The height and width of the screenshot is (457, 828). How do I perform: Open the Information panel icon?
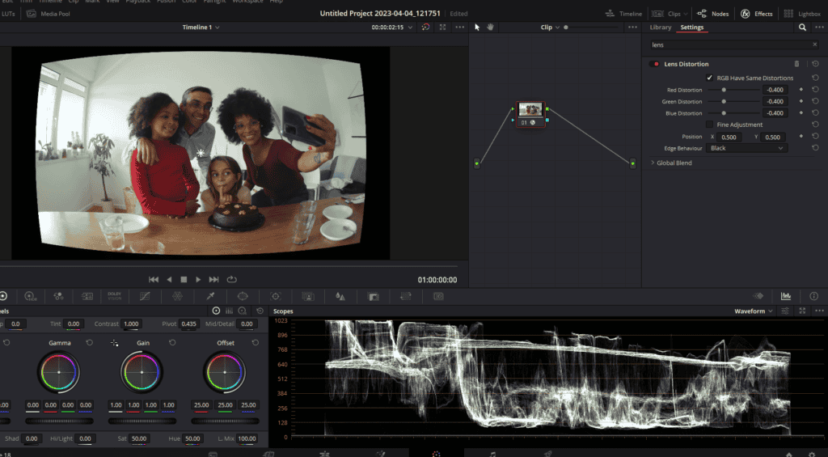point(813,296)
